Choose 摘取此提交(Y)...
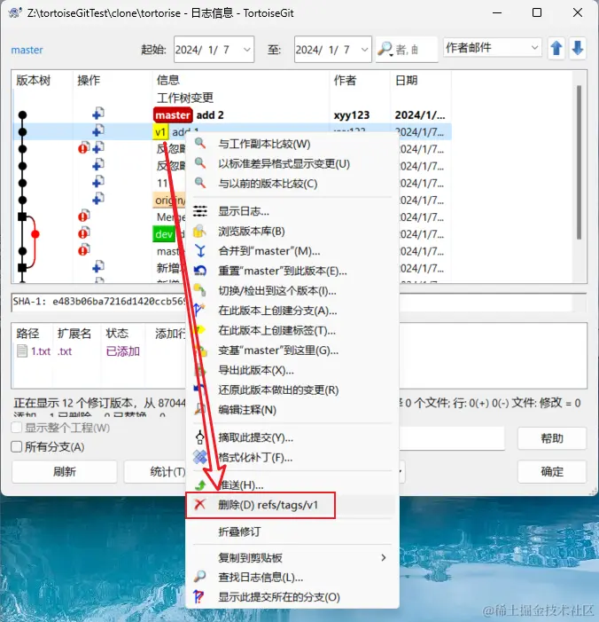The image size is (599, 622). (x=292, y=437)
